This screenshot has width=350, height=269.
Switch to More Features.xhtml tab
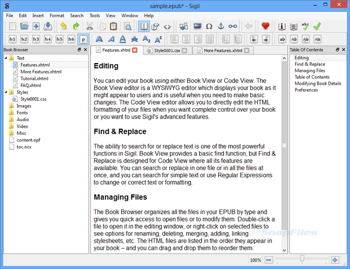click(223, 51)
